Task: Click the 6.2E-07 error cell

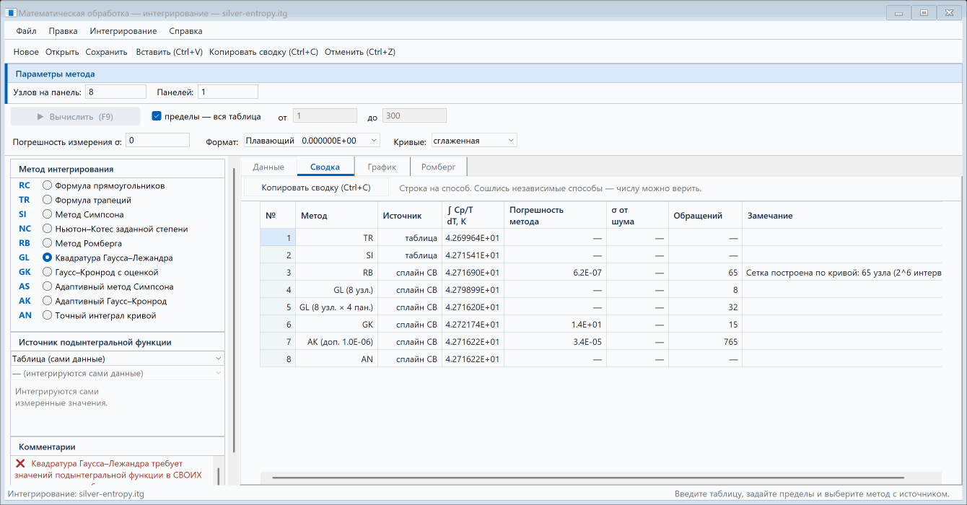Action: pyautogui.click(x=555, y=272)
